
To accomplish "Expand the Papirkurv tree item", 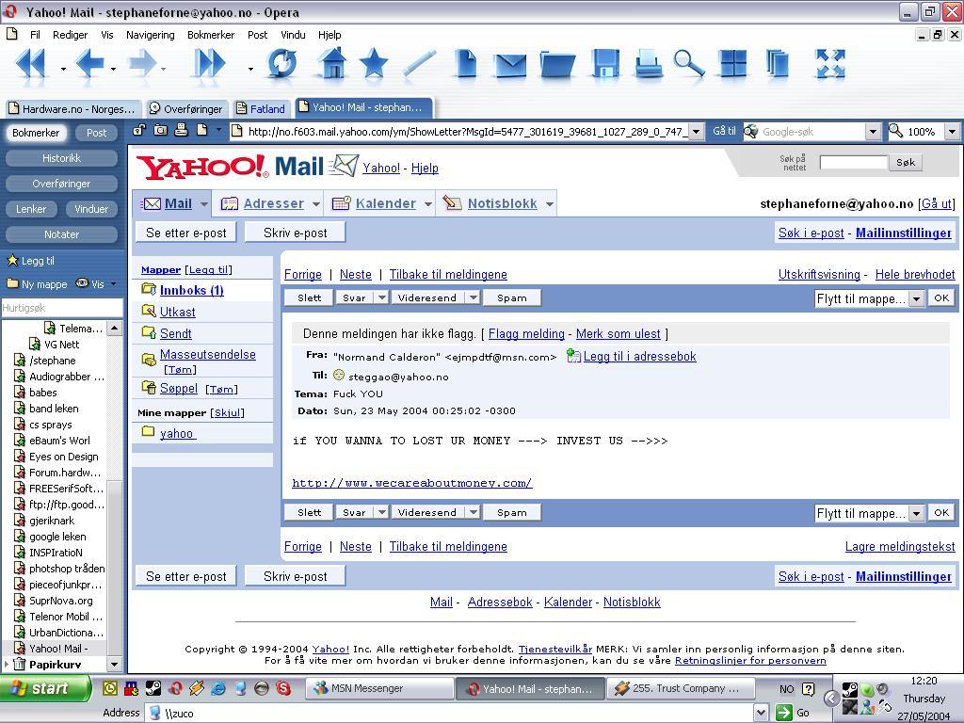I will coord(7,664).
